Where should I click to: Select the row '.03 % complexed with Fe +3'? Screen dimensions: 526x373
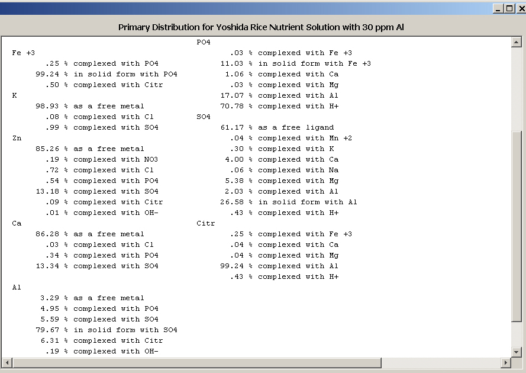point(291,53)
